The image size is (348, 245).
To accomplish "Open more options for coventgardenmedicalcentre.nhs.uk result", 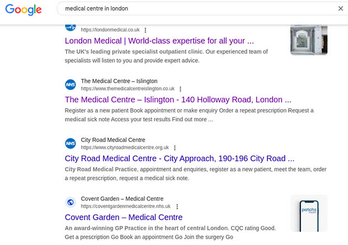I will pyautogui.click(x=177, y=206).
